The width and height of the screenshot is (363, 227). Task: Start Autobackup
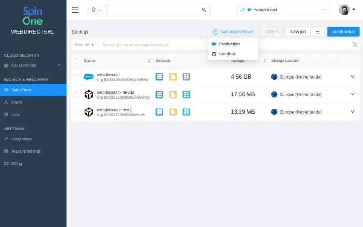343,32
